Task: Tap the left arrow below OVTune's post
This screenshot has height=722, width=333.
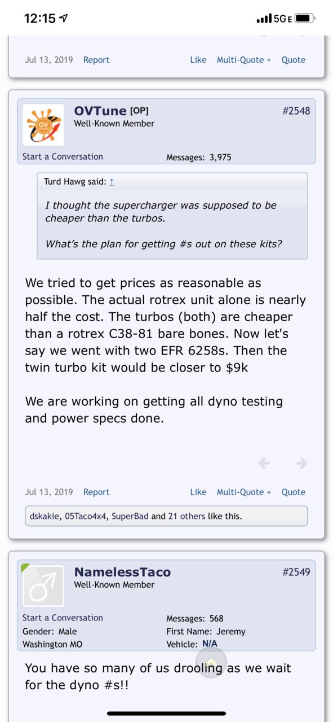Action: pos(264,463)
